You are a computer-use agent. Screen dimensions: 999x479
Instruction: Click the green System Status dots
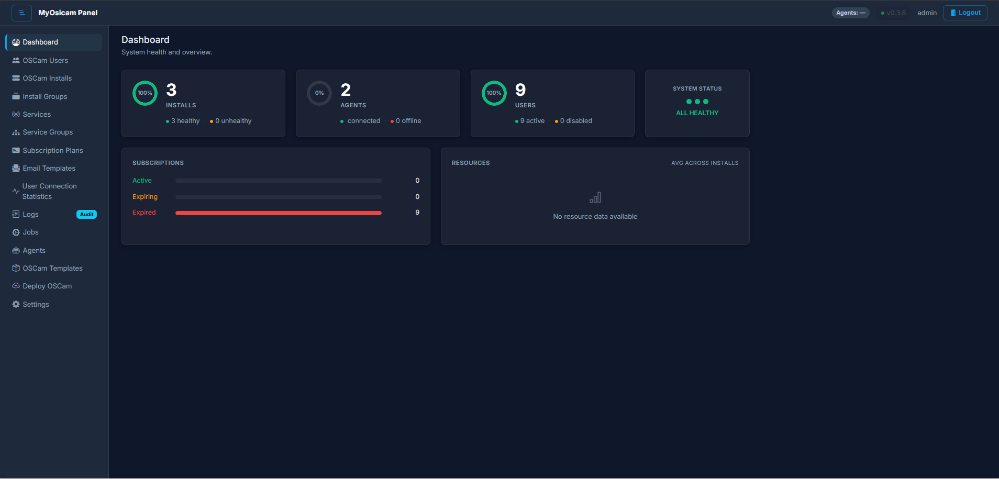click(697, 102)
